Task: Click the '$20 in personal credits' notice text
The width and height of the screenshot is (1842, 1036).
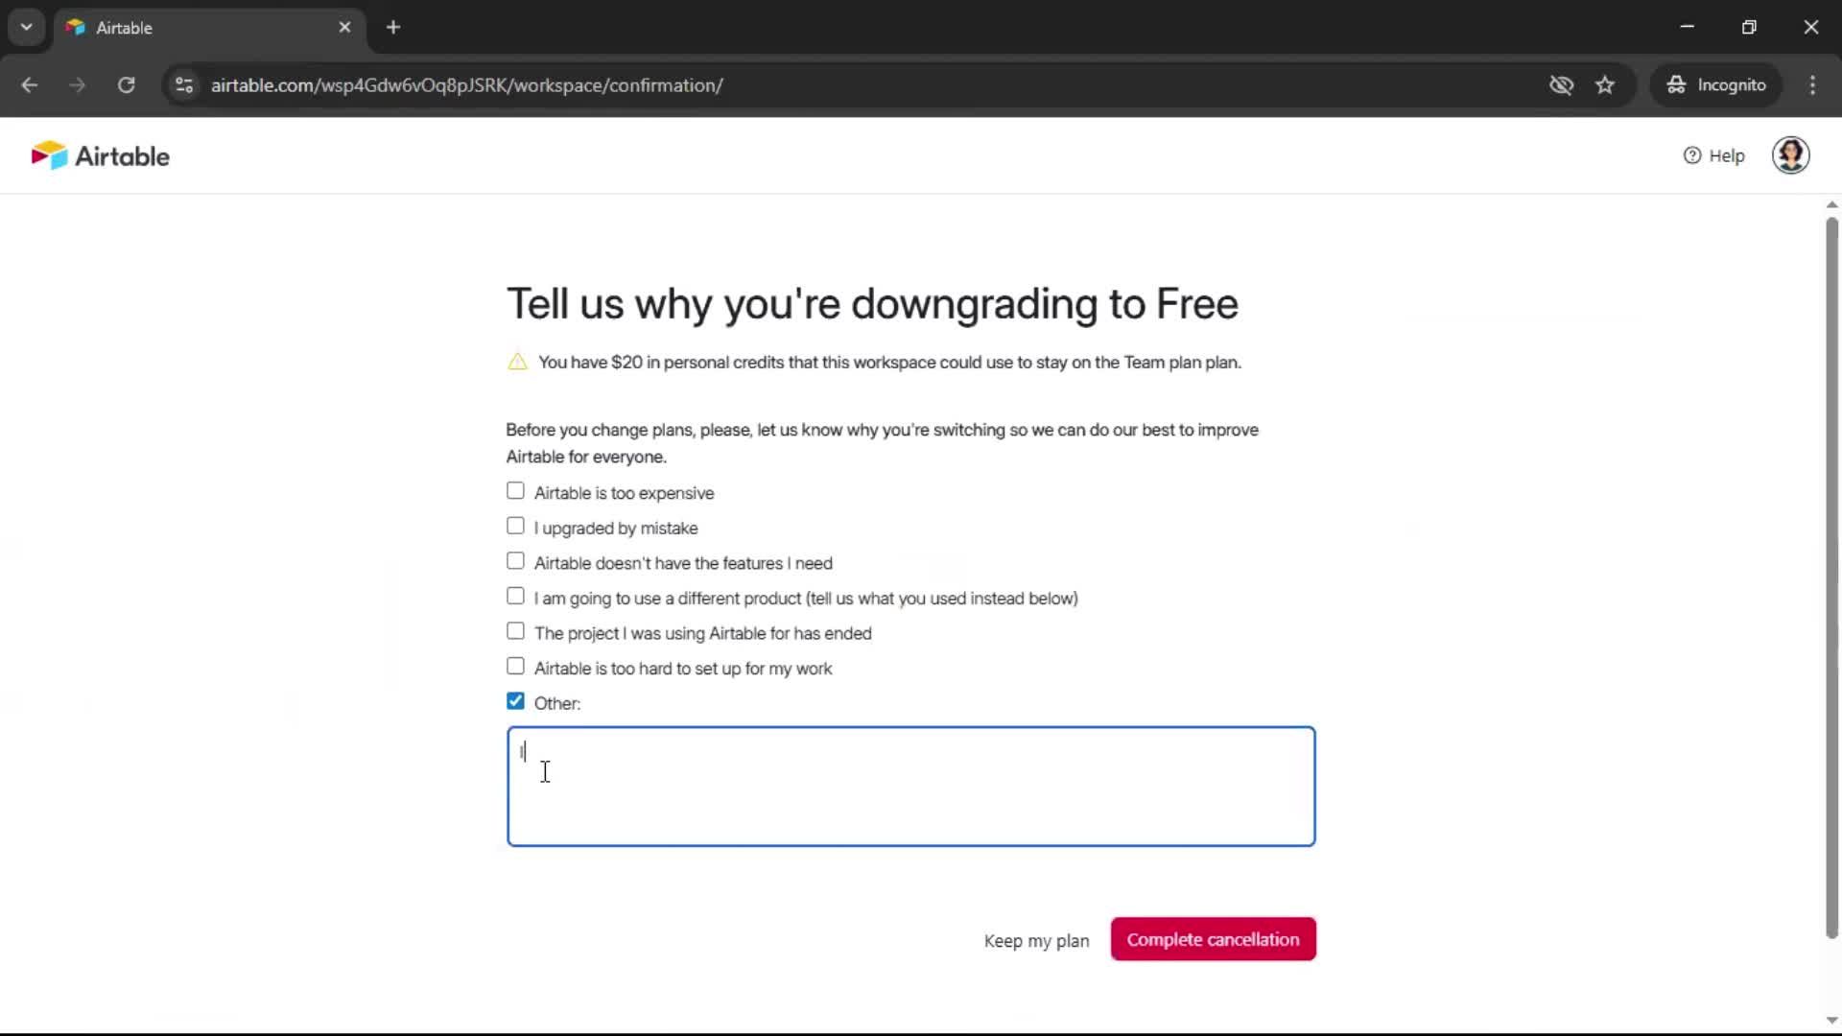Action: pyautogui.click(x=889, y=363)
